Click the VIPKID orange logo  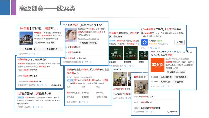click(x=157, y=64)
